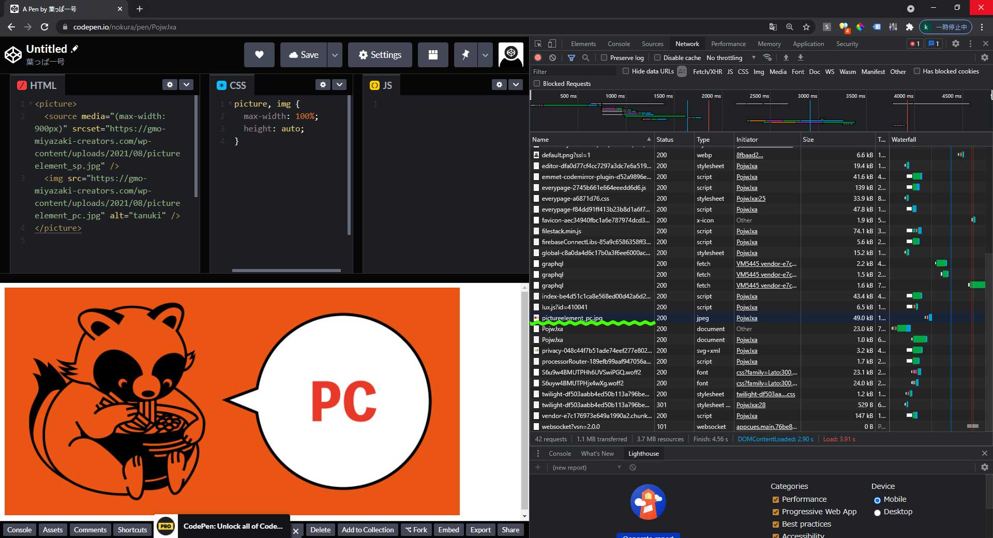
Task: Open Lighthouse settings gear
Action: (x=985, y=467)
